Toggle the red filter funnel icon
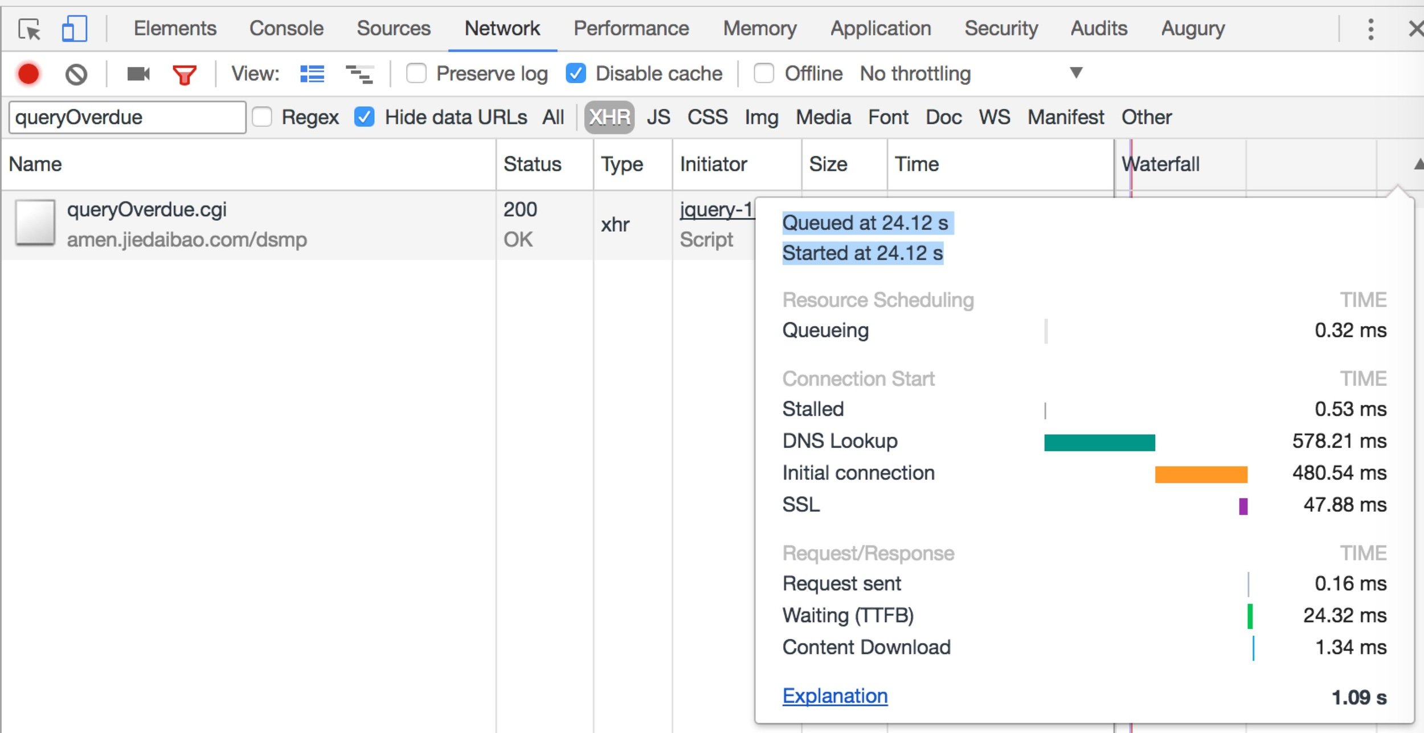The width and height of the screenshot is (1424, 733). coord(184,75)
